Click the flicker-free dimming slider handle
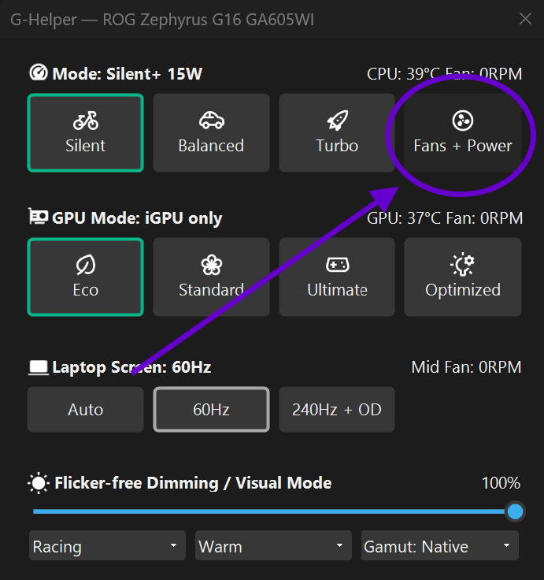Viewport: 544px width, 580px height. coord(515,512)
